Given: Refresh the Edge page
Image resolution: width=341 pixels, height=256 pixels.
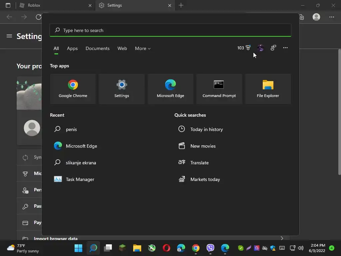Looking at the screenshot, I should [x=39, y=17].
